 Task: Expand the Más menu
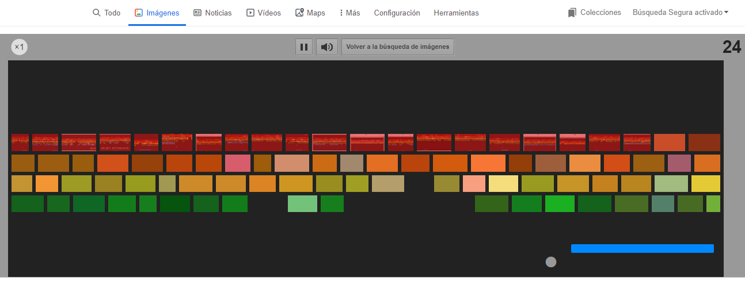click(349, 13)
